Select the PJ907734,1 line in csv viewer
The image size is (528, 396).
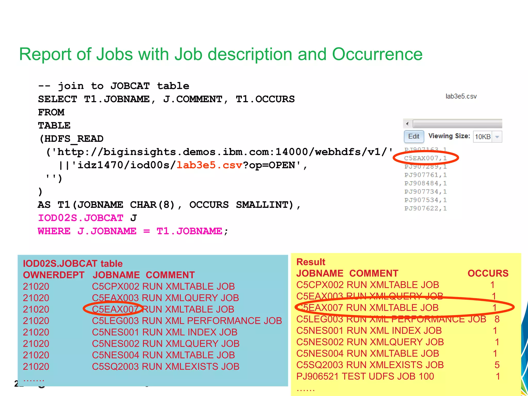[425, 192]
